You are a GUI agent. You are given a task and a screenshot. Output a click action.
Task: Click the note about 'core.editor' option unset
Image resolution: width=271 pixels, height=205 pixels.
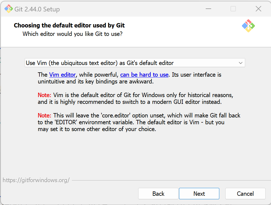139,122
